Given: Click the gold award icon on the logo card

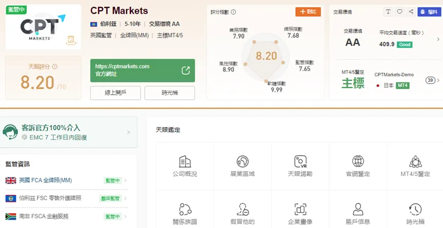Looking at the screenshot, I should [x=71, y=40].
